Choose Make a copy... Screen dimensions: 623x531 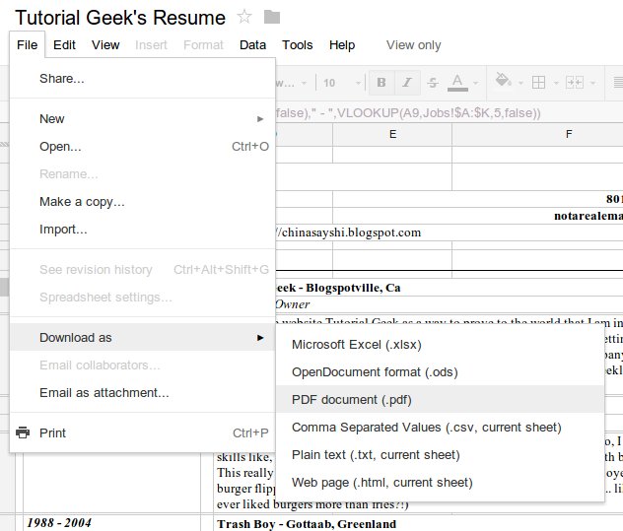pyautogui.click(x=142, y=202)
